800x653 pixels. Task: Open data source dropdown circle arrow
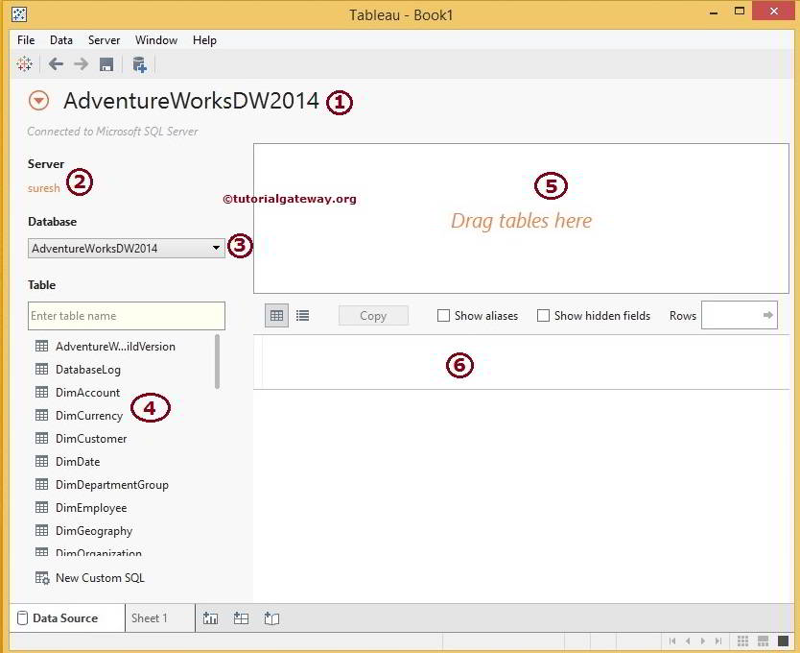pyautogui.click(x=38, y=101)
